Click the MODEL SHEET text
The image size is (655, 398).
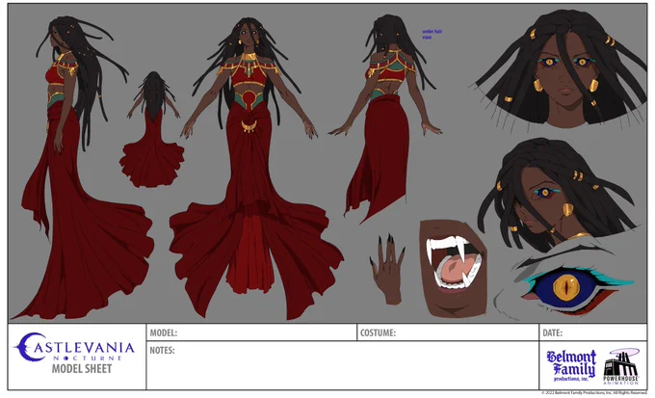(x=82, y=369)
